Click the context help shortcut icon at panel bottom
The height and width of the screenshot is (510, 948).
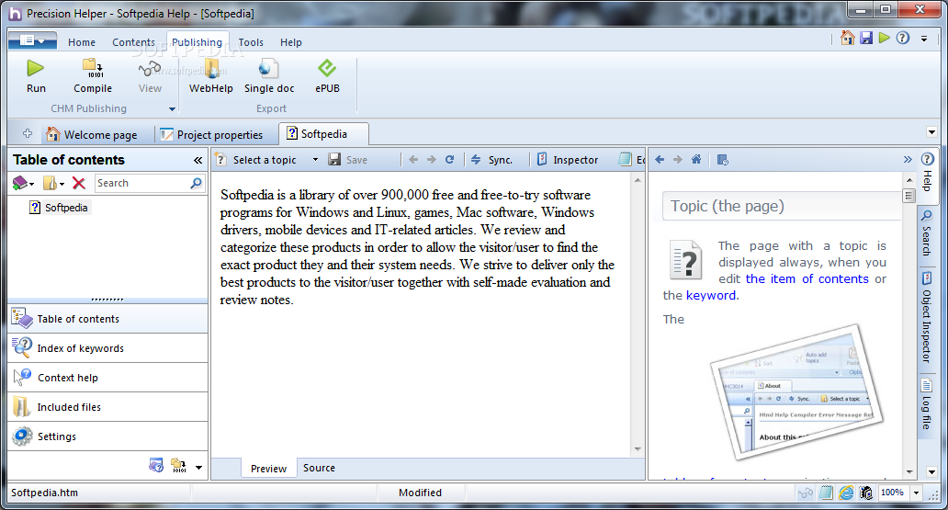coord(156,466)
